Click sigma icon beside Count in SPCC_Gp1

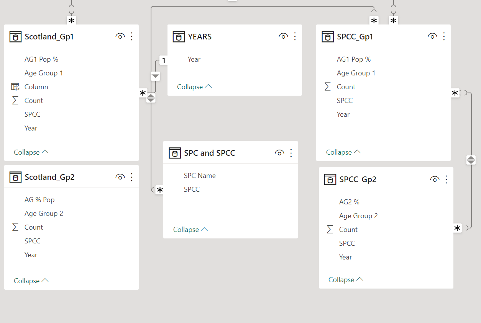328,87
